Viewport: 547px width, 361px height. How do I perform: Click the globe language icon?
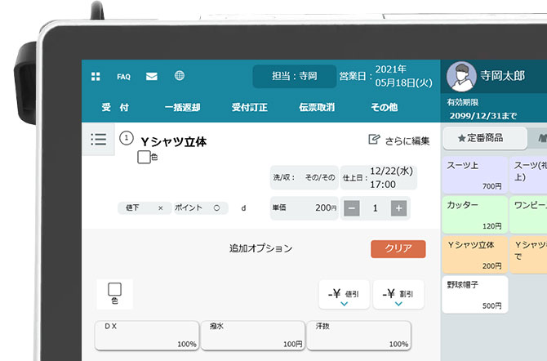click(x=180, y=76)
